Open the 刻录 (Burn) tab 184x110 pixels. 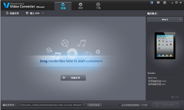tap(80, 6)
